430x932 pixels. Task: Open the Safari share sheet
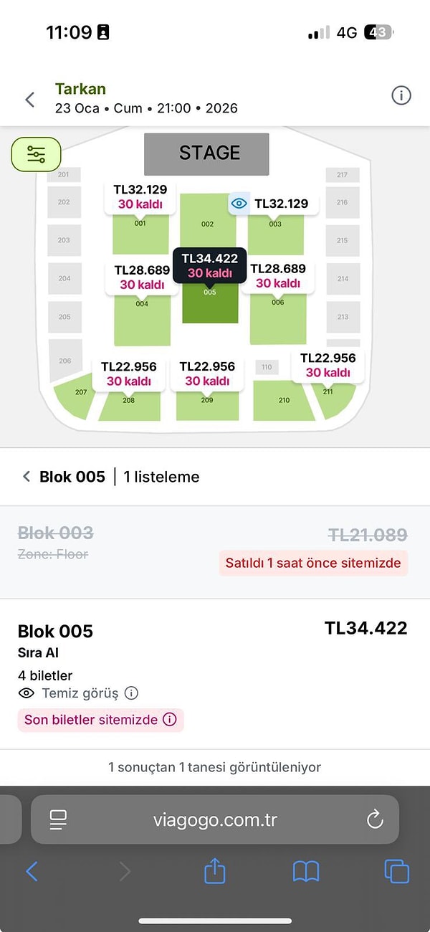point(215,872)
